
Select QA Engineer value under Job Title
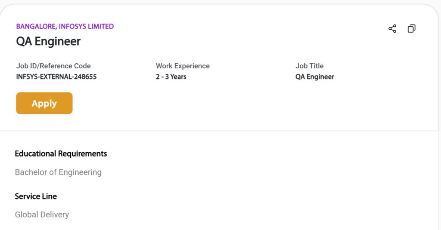[315, 77]
